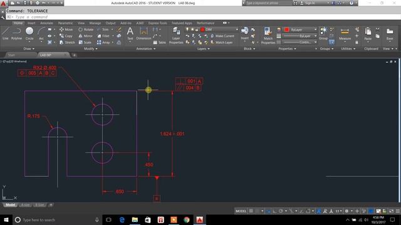Image resolution: width=401 pixels, height=225 pixels.
Task: Switch to the Insert ribbon tab
Action: pyautogui.click(x=31, y=23)
